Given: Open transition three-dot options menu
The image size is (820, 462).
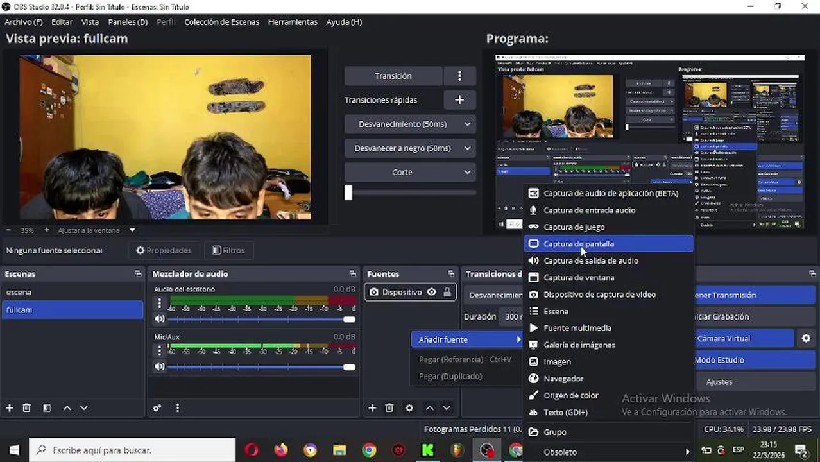Looking at the screenshot, I should 459,76.
